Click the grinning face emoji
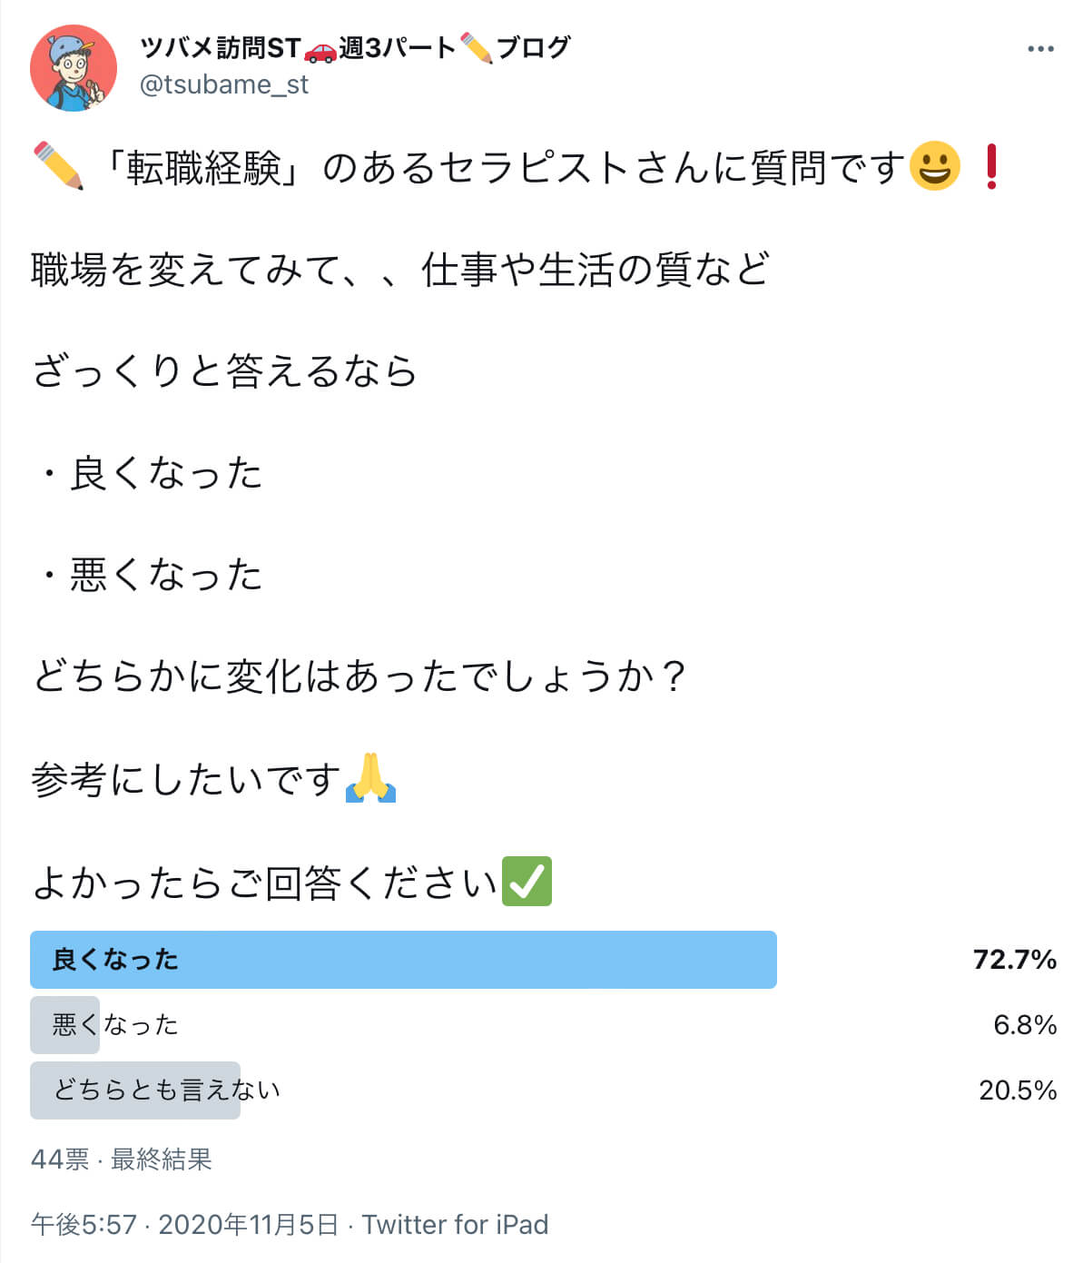 coord(934,166)
